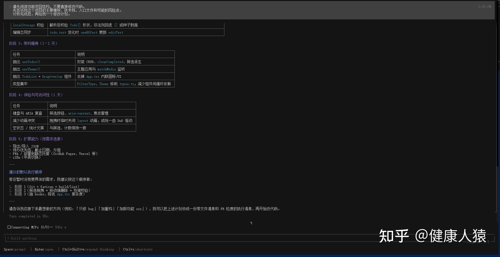Click the '筛选按钮、aria-current、焦点管理' cell
Screen dimensions: 500x257
tap(92, 113)
